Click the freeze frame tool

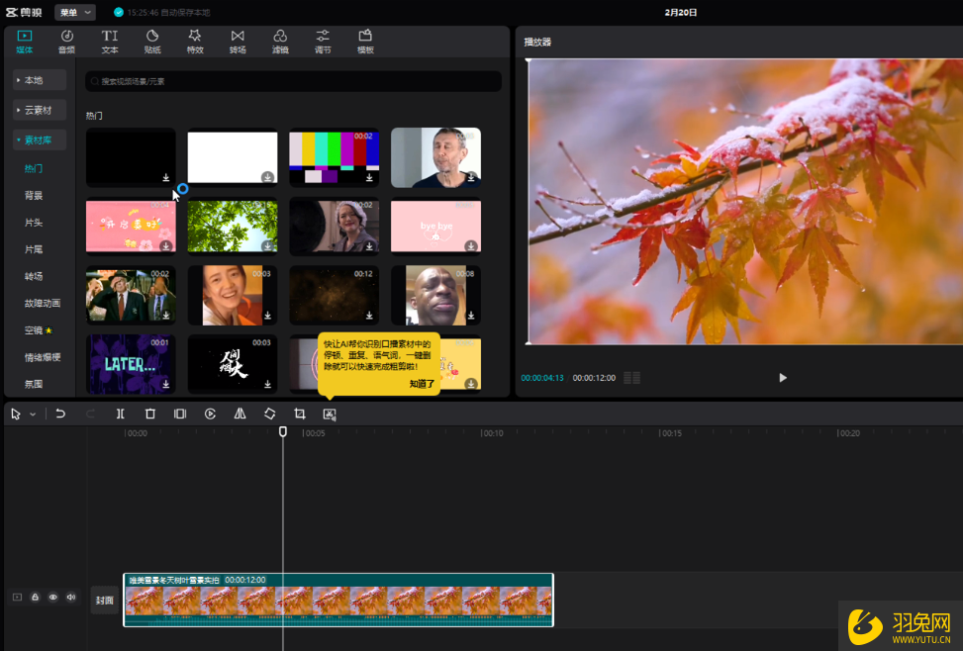[x=180, y=414]
